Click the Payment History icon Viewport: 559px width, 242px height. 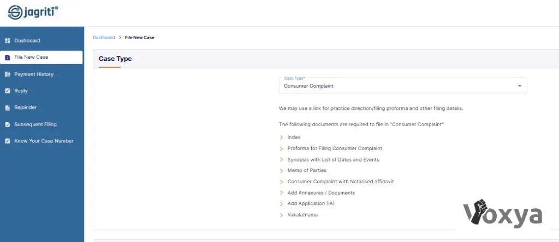[x=8, y=75]
